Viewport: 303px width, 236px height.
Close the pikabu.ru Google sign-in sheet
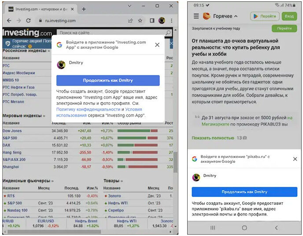295,159
